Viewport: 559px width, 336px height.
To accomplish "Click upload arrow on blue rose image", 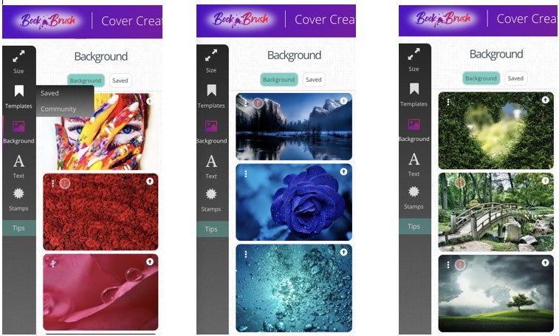I will point(343,171).
